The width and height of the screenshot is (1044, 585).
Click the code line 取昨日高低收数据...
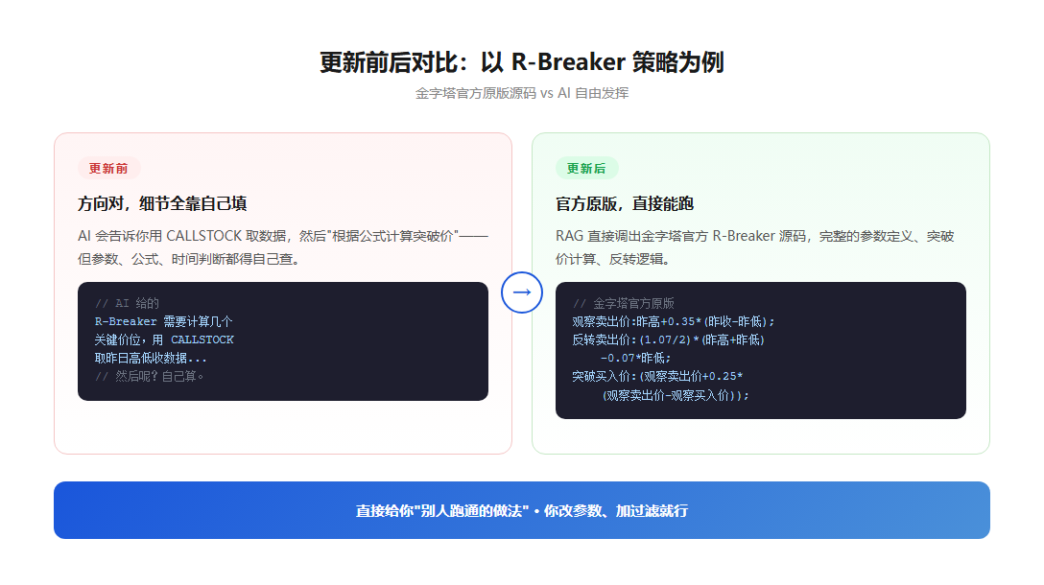pos(151,358)
